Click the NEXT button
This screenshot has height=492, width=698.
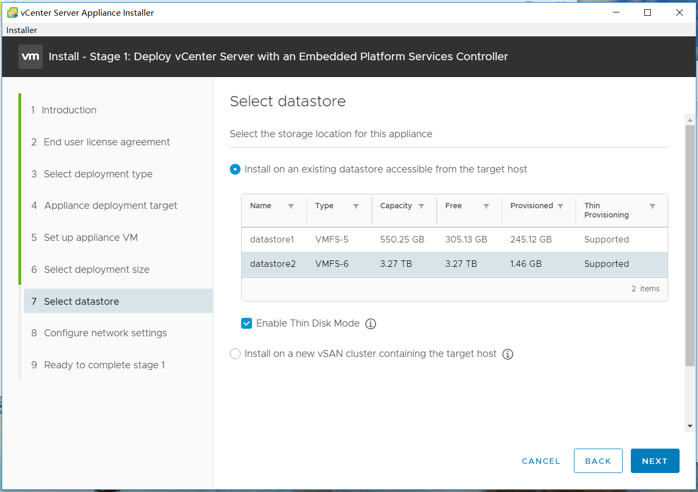coord(655,461)
